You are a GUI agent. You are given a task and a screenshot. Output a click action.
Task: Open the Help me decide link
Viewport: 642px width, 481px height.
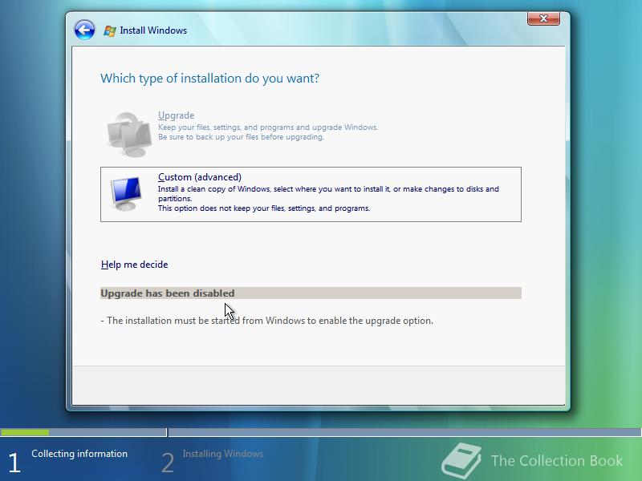[x=134, y=265]
